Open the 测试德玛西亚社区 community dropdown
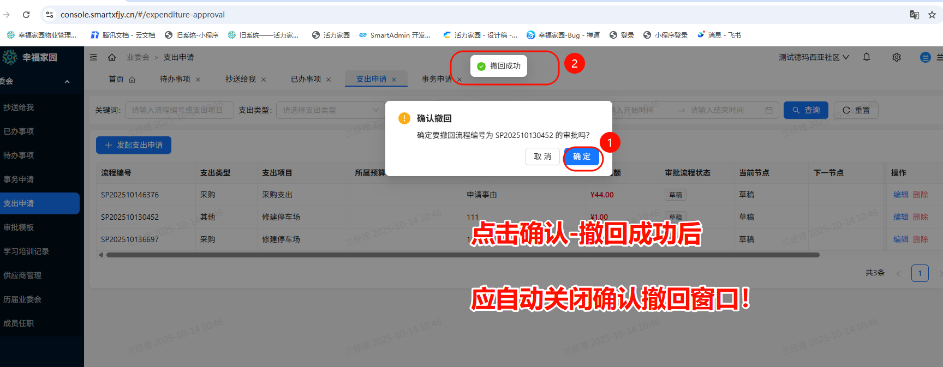 click(x=814, y=57)
